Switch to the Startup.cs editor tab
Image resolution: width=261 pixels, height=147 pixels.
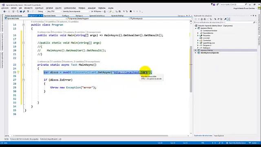(x=79, y=16)
